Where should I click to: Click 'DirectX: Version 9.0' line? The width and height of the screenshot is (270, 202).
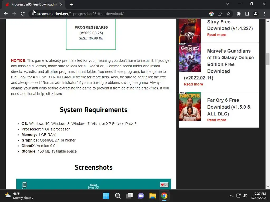pyautogui.click(x=38, y=146)
